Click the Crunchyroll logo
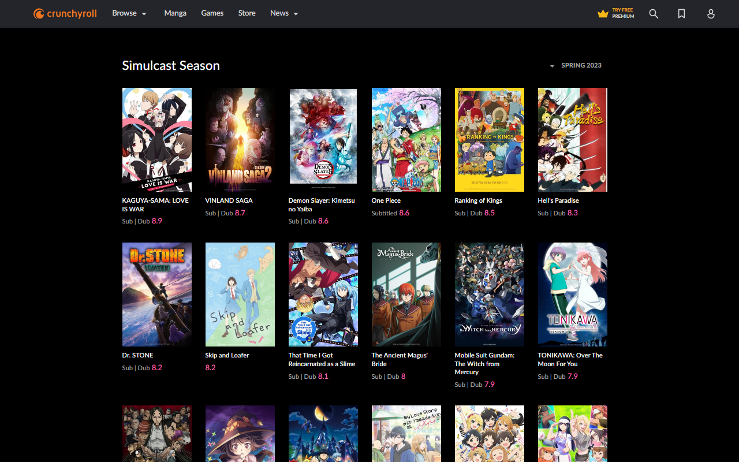 (x=65, y=13)
